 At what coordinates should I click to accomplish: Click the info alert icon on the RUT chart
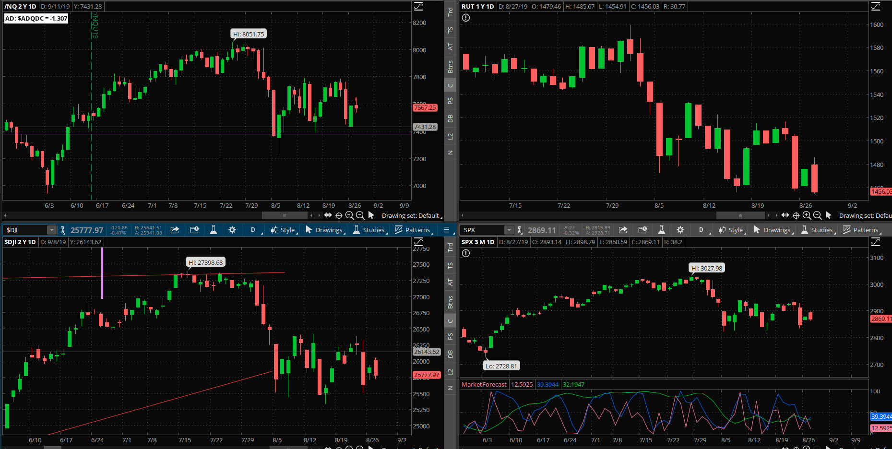[466, 18]
